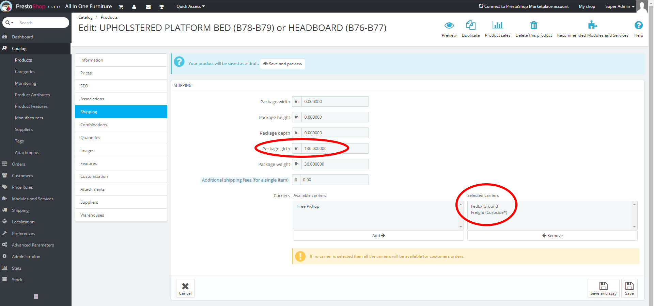The image size is (654, 306).
Task: Open the Quick Access dropdown
Action: point(190,6)
